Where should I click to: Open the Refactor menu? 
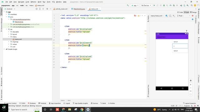coord(33,2)
